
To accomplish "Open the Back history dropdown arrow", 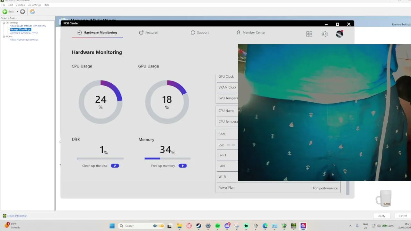I will 17,12.
